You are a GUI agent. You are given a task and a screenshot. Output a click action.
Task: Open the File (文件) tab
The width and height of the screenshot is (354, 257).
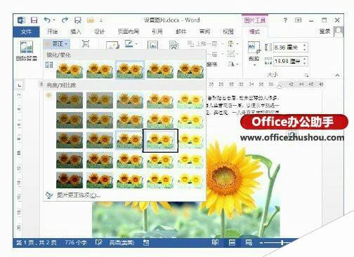[26, 32]
